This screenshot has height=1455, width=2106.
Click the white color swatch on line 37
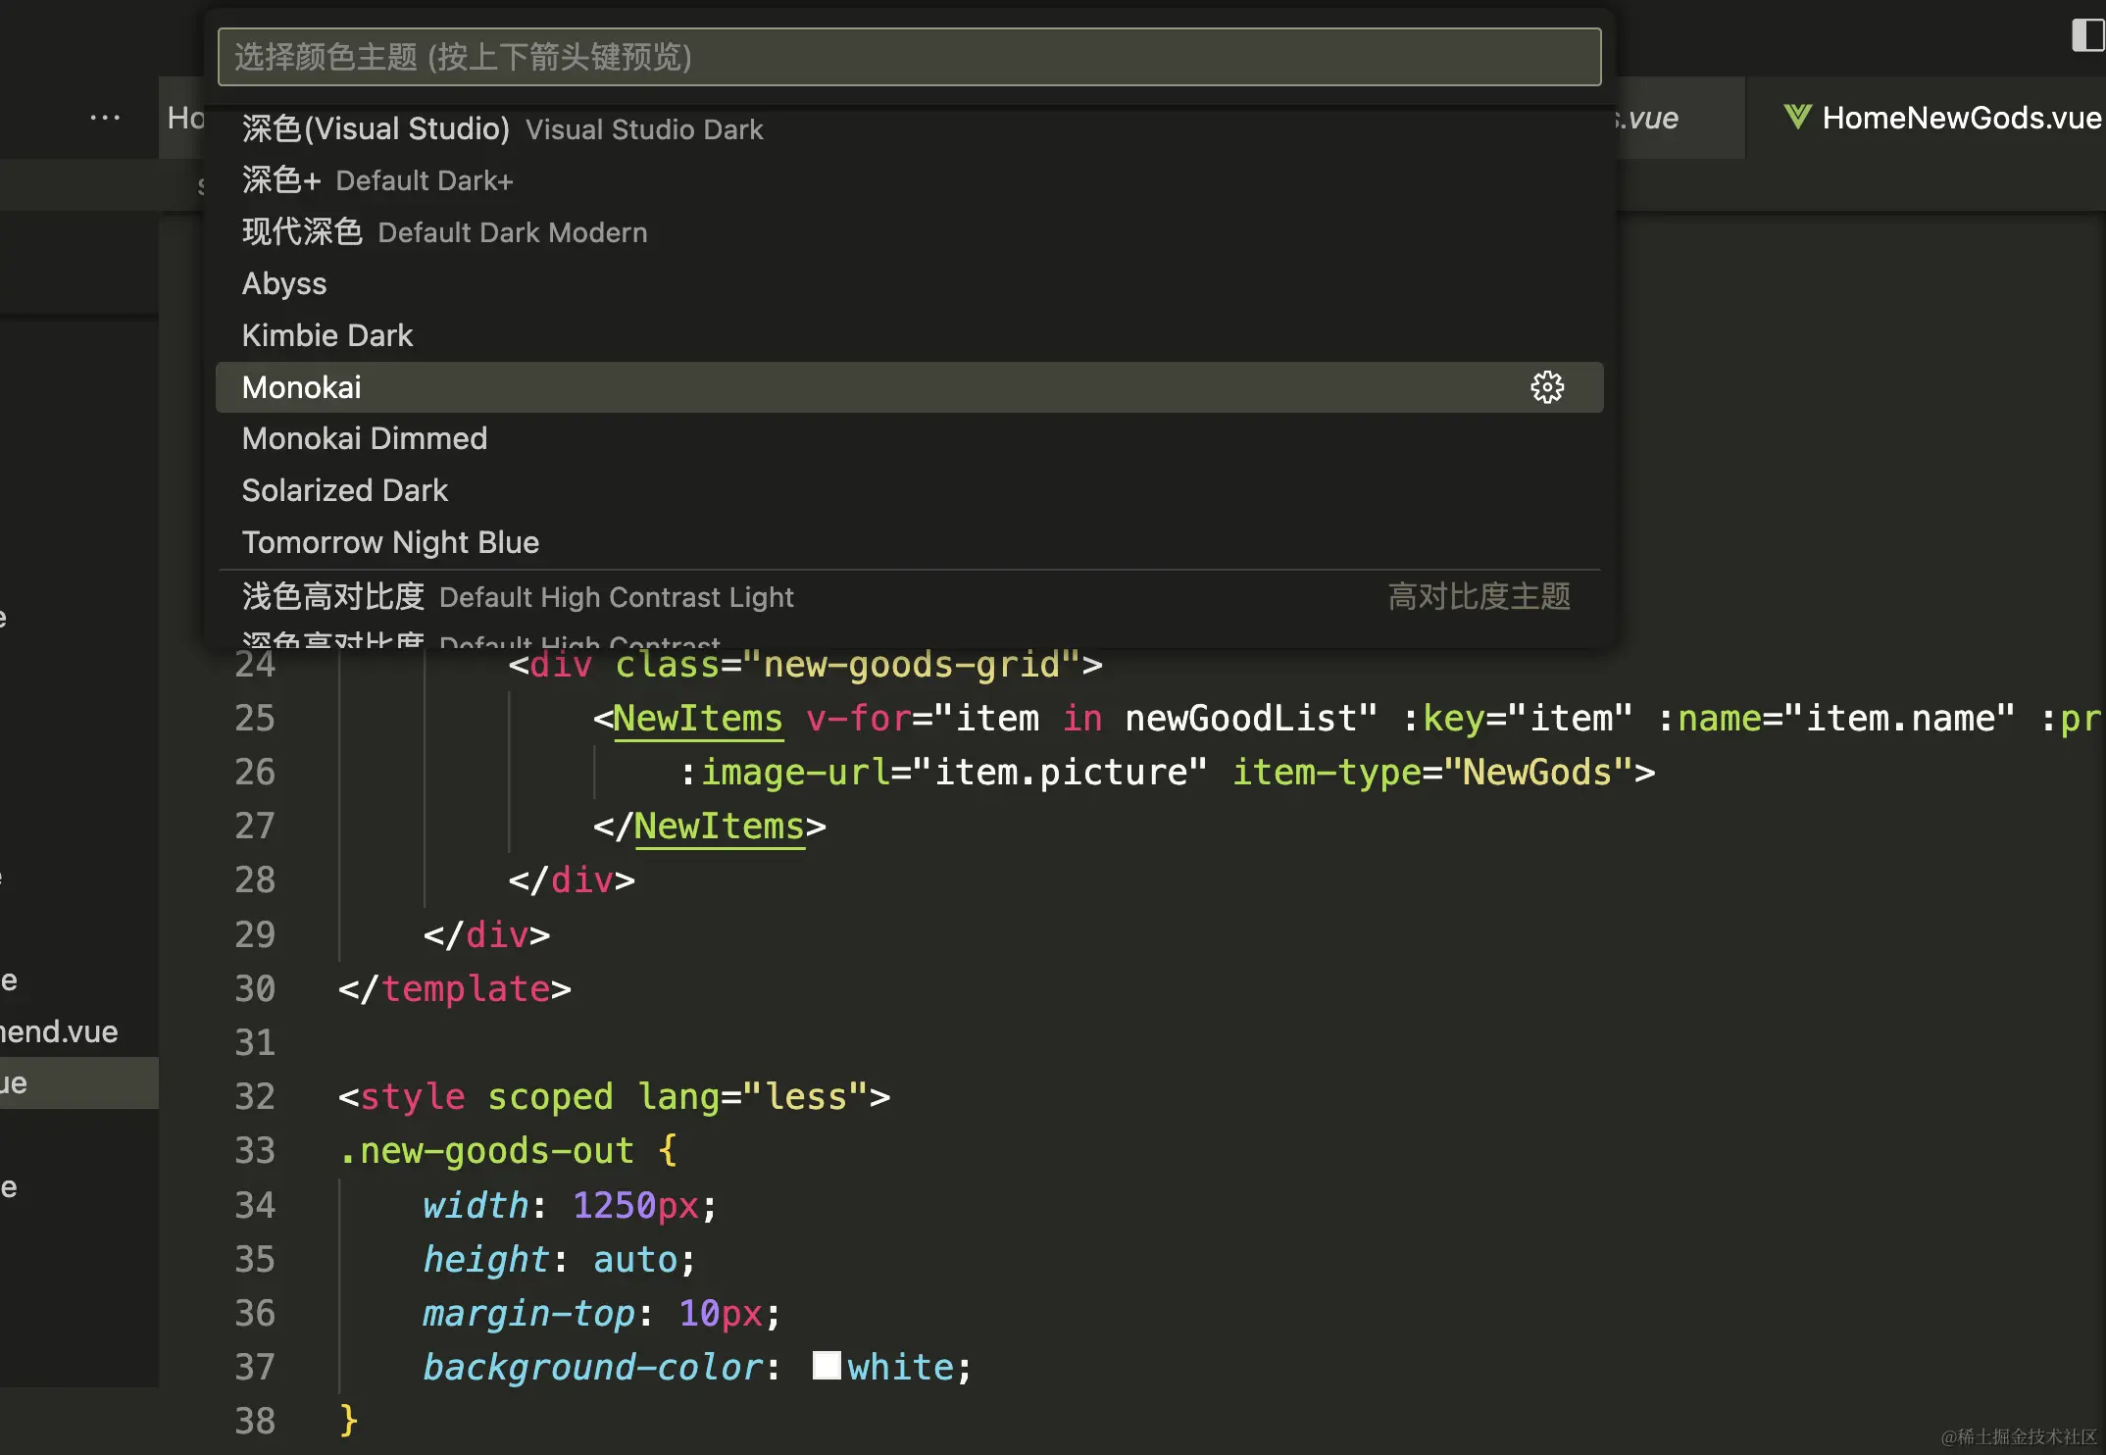coord(827,1366)
